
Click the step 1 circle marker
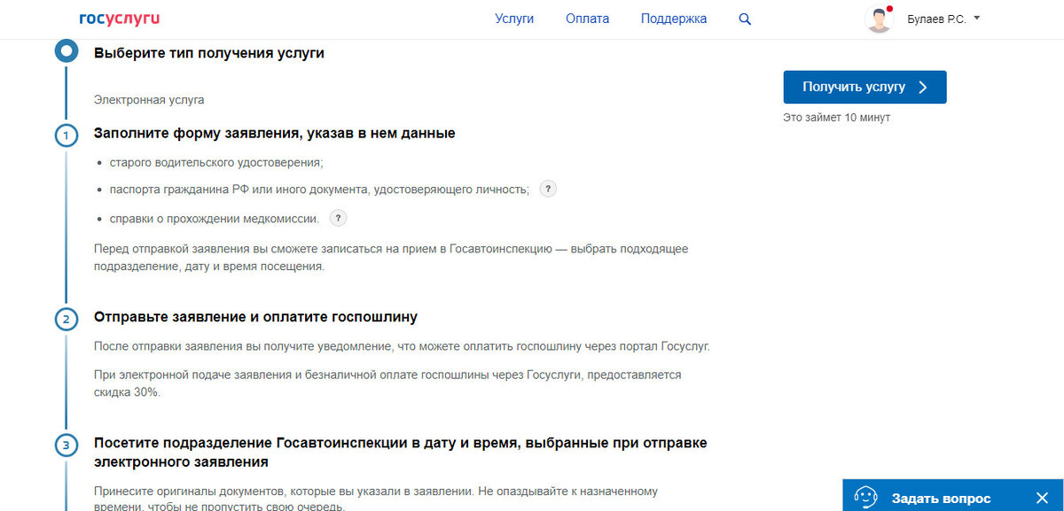click(x=66, y=135)
